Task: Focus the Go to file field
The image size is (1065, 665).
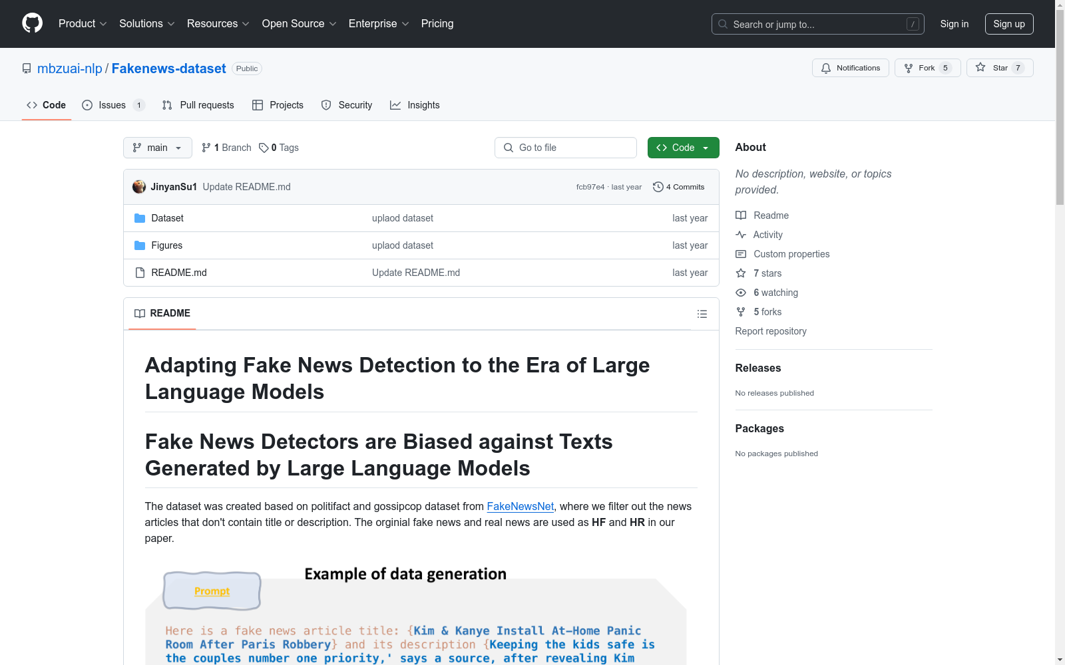Action: pos(565,148)
